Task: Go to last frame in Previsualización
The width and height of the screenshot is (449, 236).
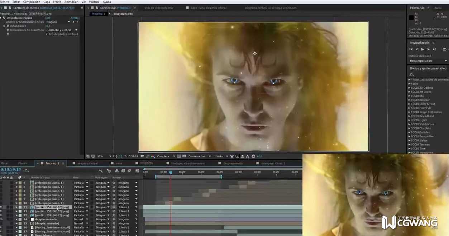Action: click(x=434, y=49)
